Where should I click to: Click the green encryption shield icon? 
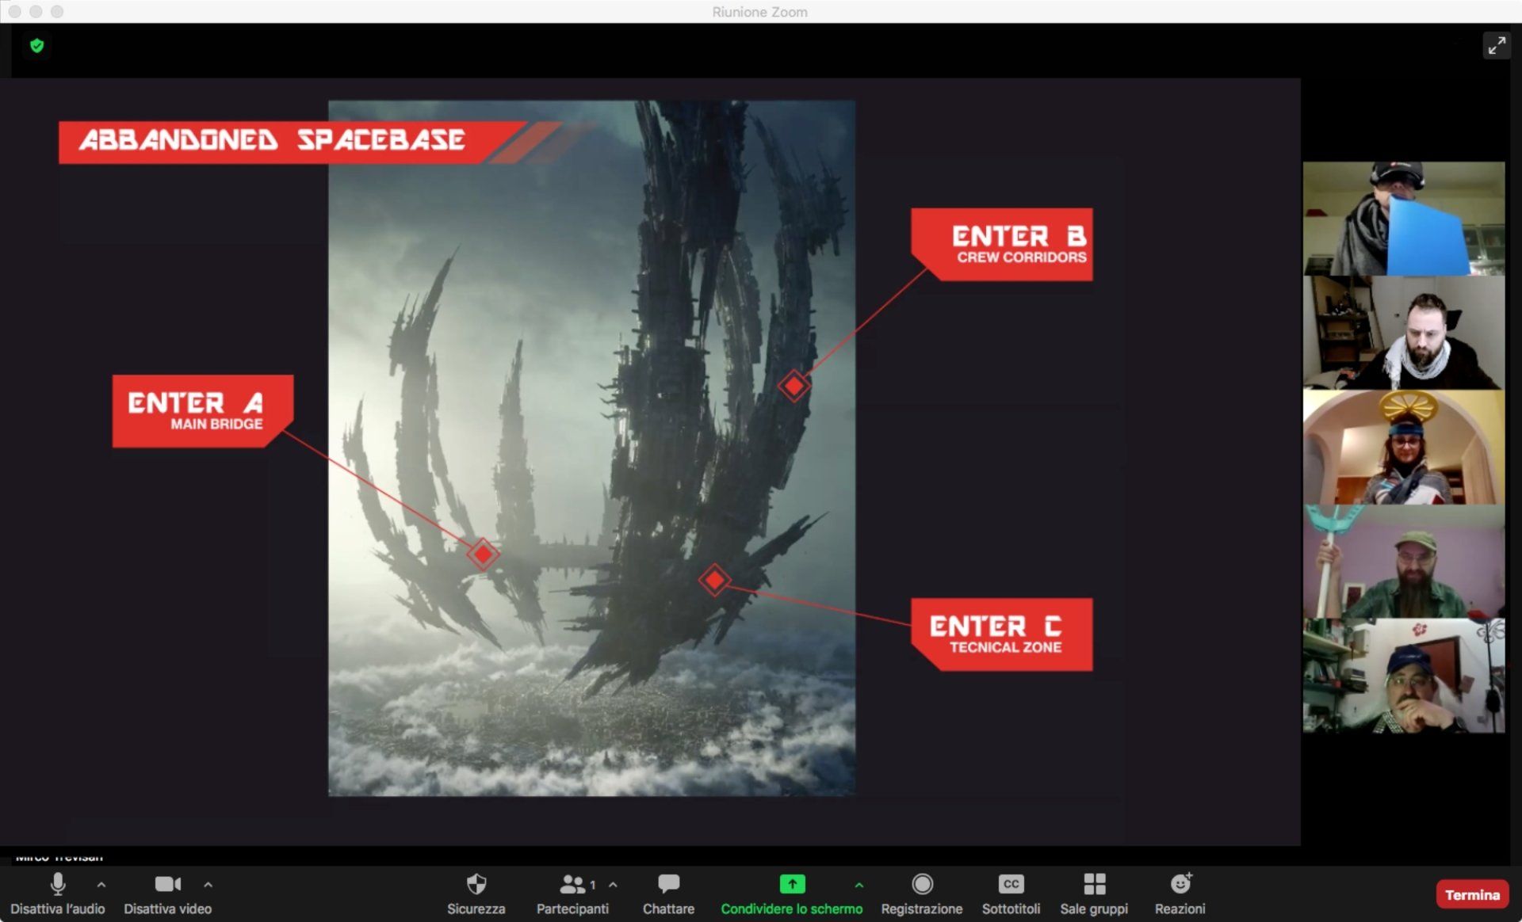coord(36,46)
